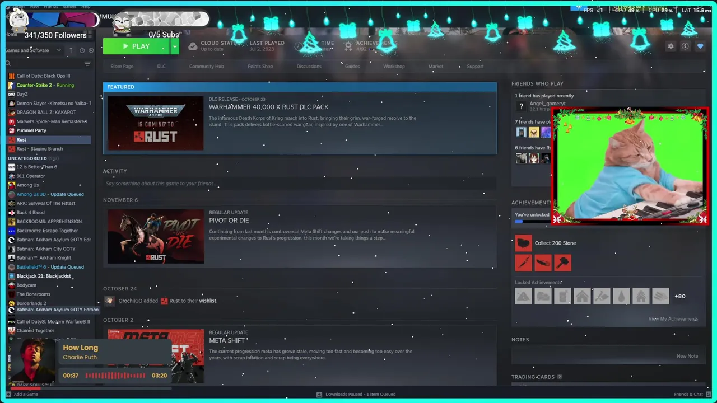
Task: Open the Workshop tab
Action: pos(394,66)
